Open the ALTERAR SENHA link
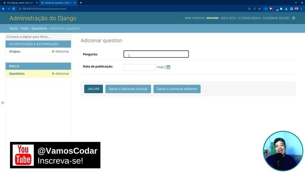Viewport: 305px width, 172px height. pyautogui.click(x=249, y=18)
